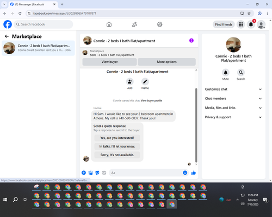The width and height of the screenshot is (272, 217).
Task: Open the Windows notification center
Action: pos(265,200)
